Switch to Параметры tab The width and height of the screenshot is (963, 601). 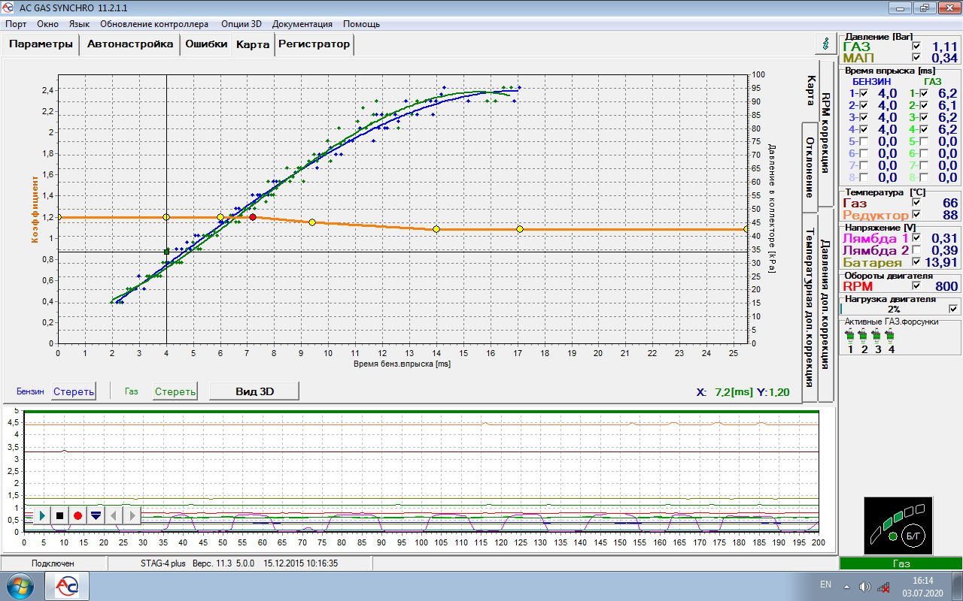(41, 44)
